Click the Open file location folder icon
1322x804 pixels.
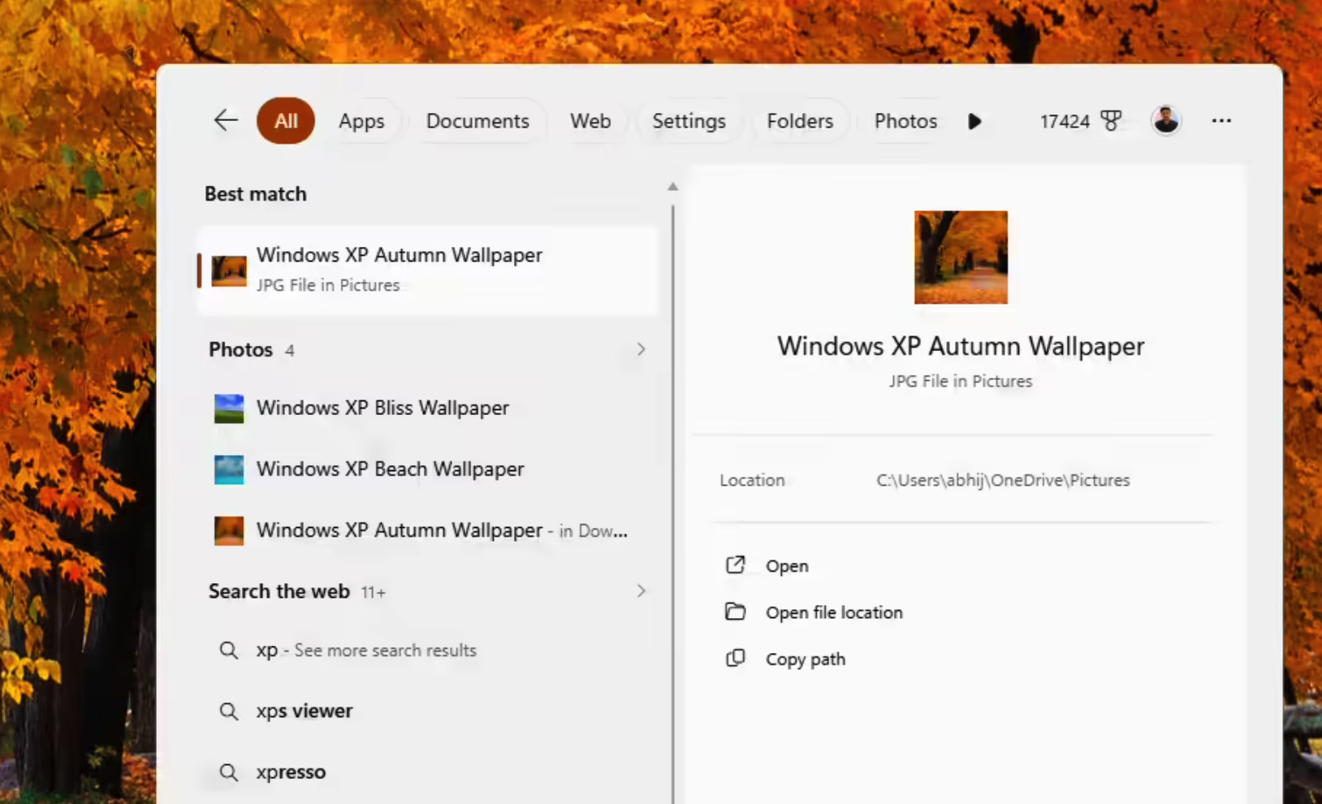[735, 612]
